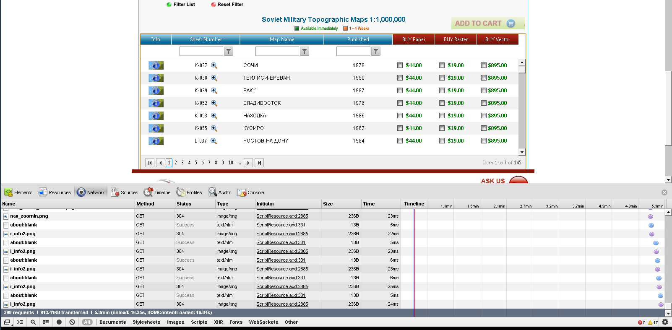The width and height of the screenshot is (672, 330).
Task: Search network resources with magnifier icon
Action: [x=33, y=322]
